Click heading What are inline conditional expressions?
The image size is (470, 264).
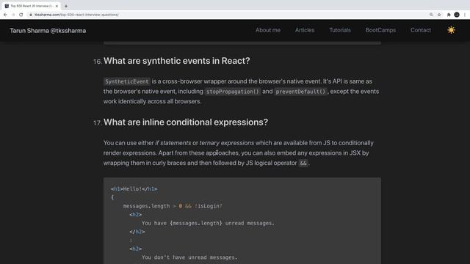(186, 122)
